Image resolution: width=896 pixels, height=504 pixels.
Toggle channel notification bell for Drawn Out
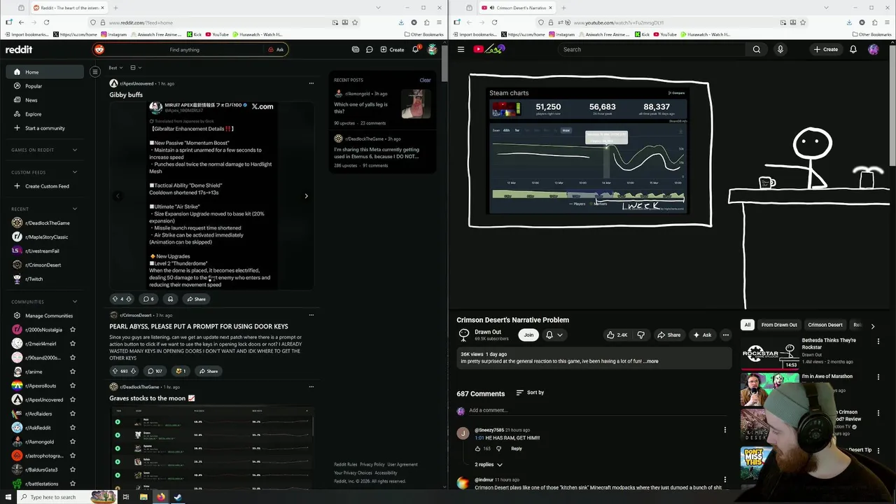pos(553,335)
